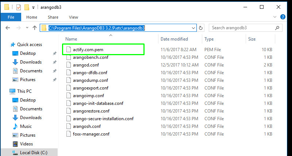Select the arangosh.conf file

(x=87, y=126)
